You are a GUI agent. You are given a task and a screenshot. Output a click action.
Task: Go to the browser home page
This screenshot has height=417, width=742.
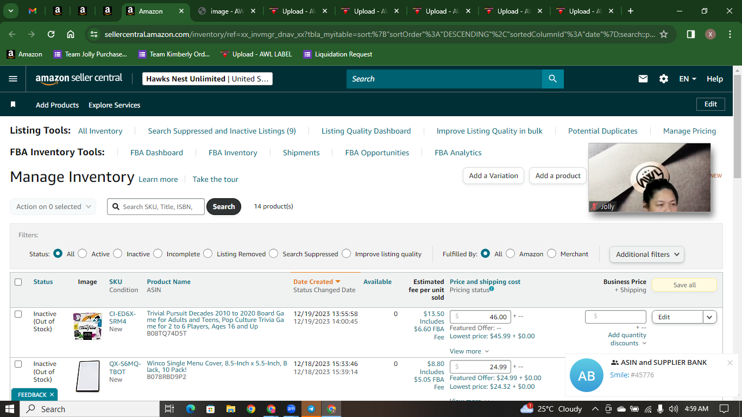[x=71, y=34]
